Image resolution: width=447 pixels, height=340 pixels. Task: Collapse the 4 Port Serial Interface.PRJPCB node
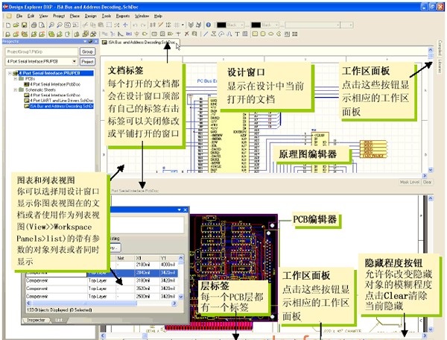(10, 74)
